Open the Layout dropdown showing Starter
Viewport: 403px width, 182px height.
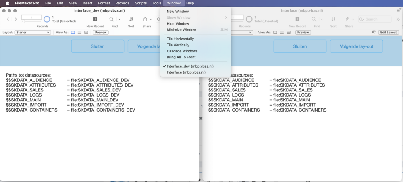32,32
